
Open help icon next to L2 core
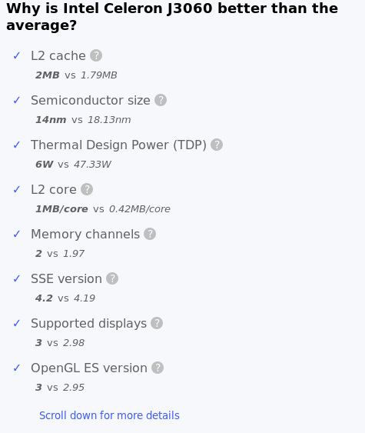point(87,189)
